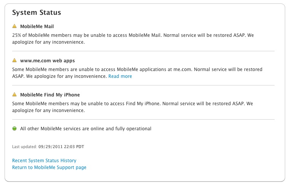Click the divider below the Find My iPhone section

coord(143,119)
